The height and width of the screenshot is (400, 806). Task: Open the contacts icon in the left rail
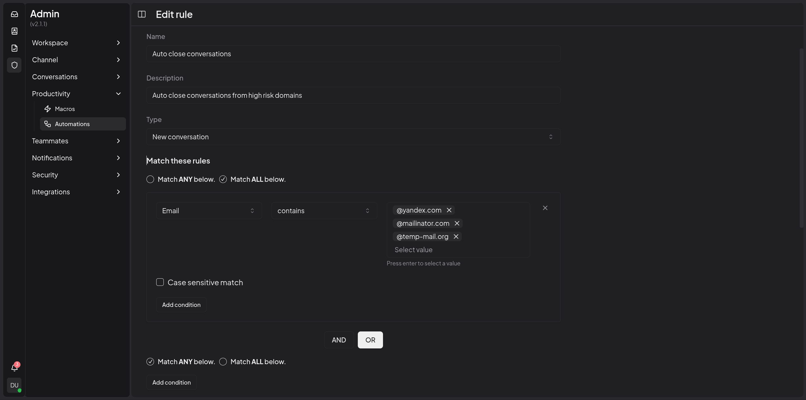14,31
